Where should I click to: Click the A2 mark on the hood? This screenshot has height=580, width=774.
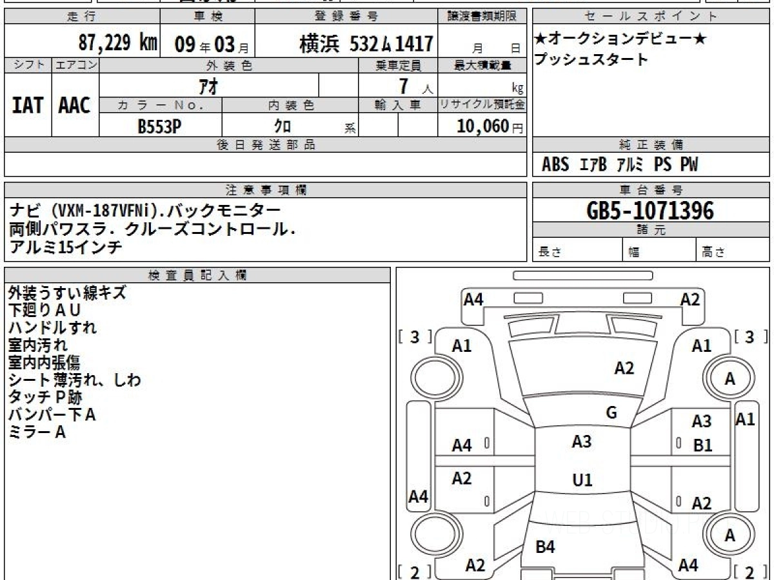(x=624, y=368)
